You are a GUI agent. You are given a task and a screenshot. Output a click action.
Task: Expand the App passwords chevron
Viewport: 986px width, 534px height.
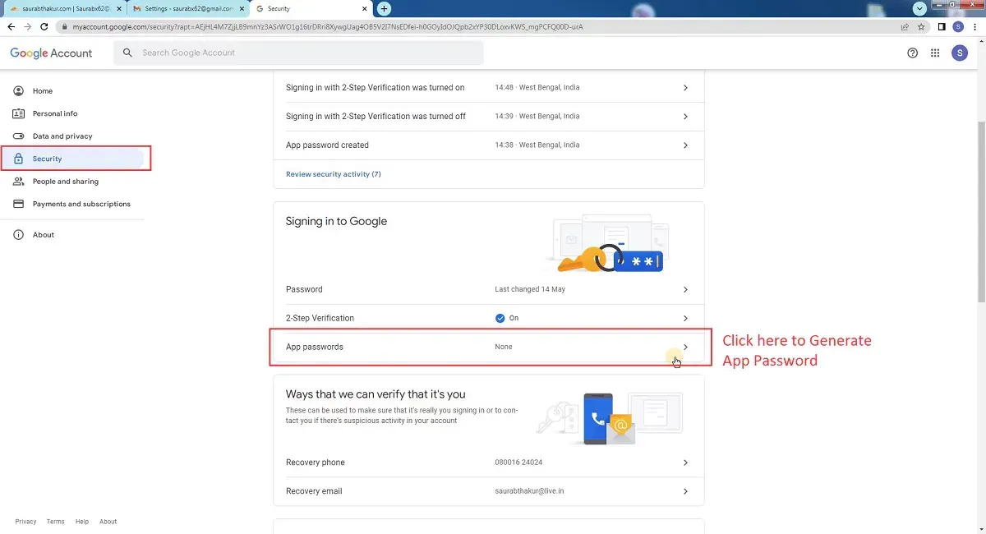[685, 347]
